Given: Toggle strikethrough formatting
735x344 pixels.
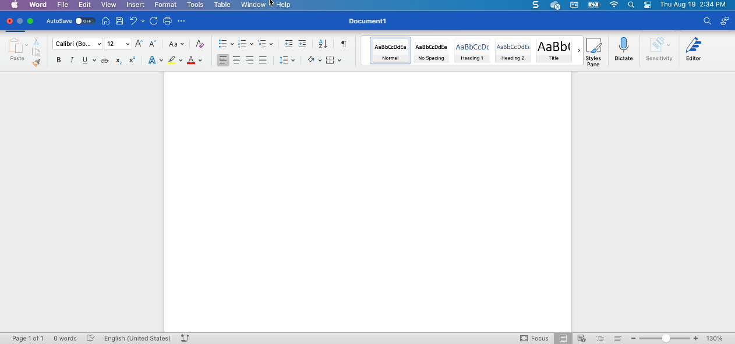Looking at the screenshot, I should pos(105,60).
